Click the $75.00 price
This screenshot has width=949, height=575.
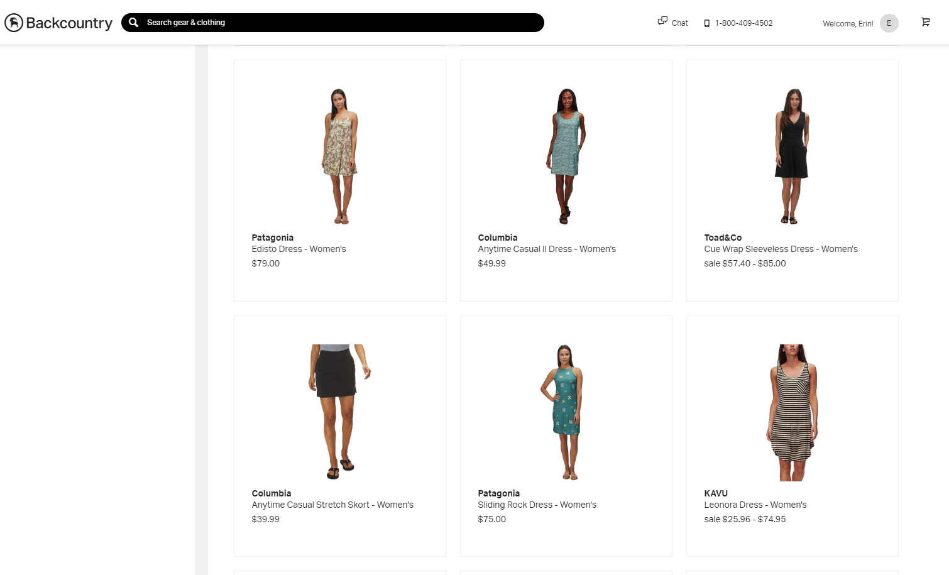[x=491, y=519]
